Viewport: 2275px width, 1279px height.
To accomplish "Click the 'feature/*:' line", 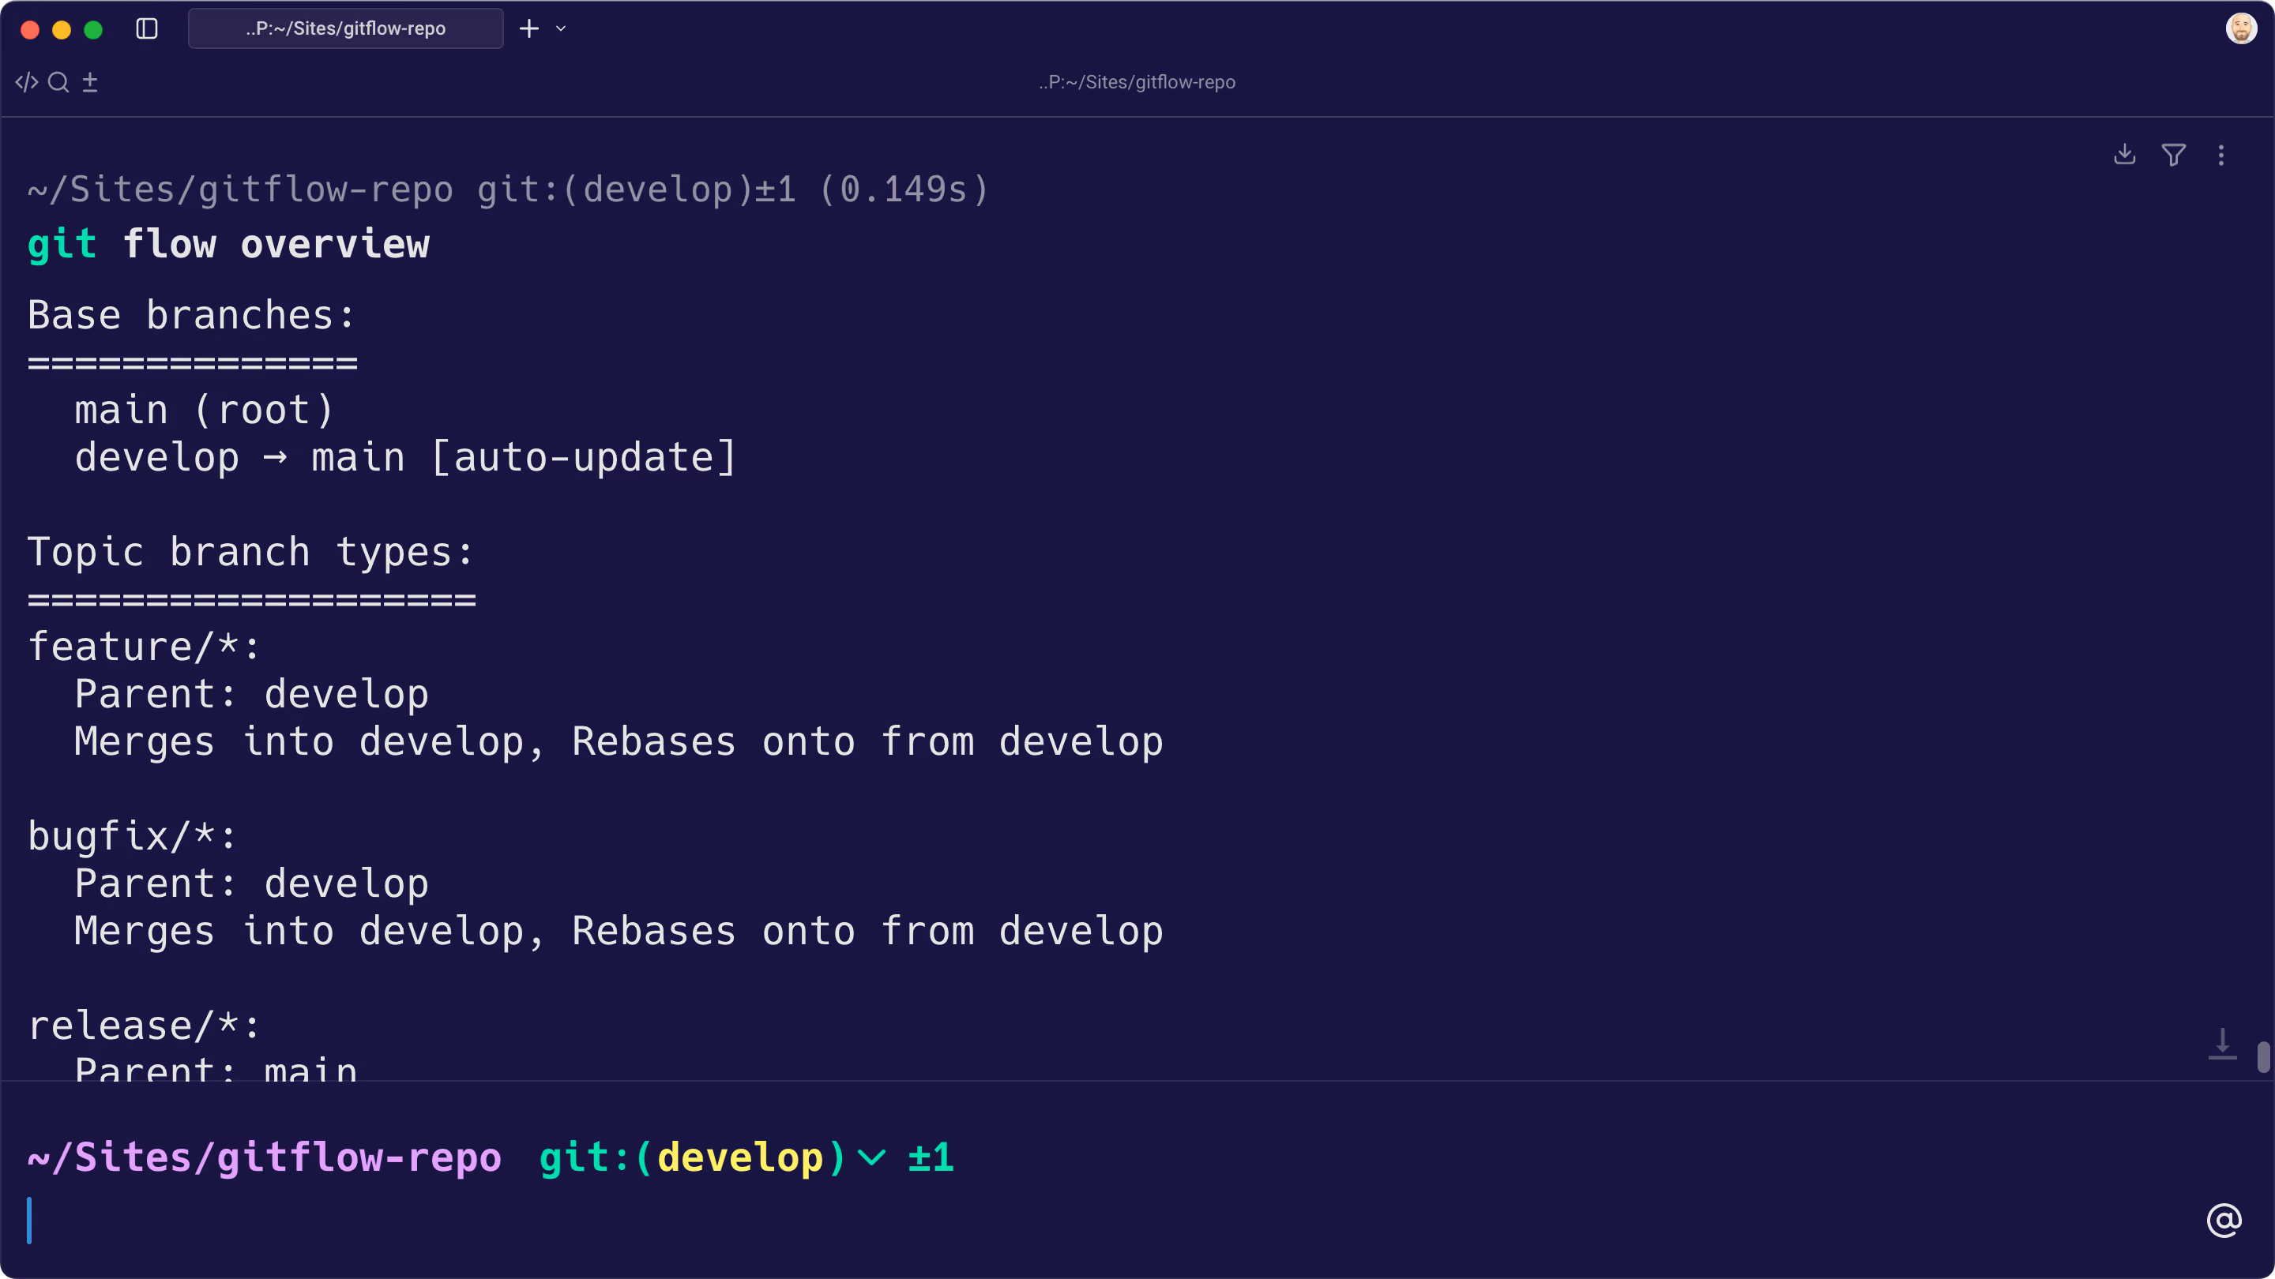I will [144, 647].
